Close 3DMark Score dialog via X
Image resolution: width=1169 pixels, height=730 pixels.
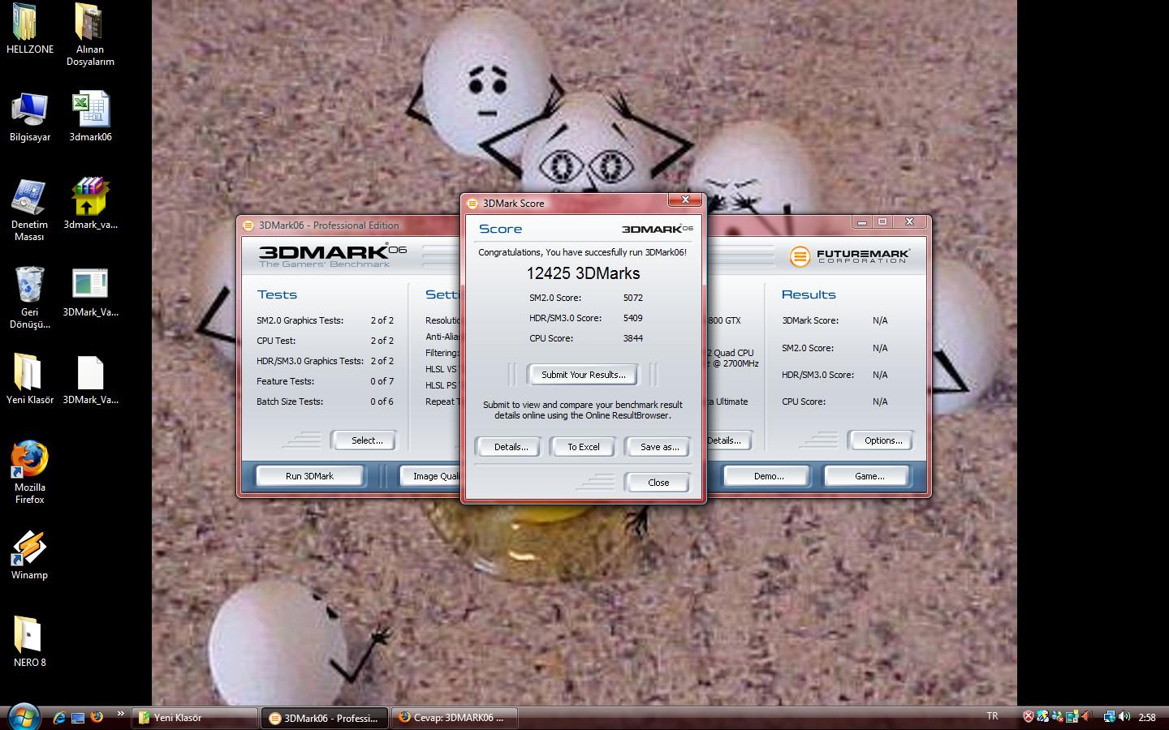(x=685, y=200)
